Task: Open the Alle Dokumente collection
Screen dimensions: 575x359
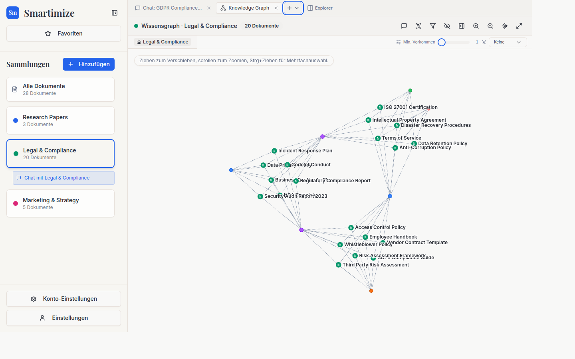Action: pos(60,89)
